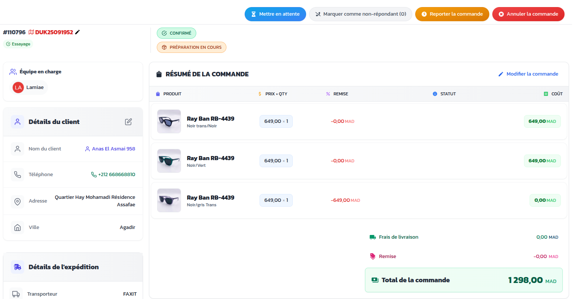Click the total amount 1 298,00 MAD
Screen dimensions: 575x299
click(x=532, y=280)
